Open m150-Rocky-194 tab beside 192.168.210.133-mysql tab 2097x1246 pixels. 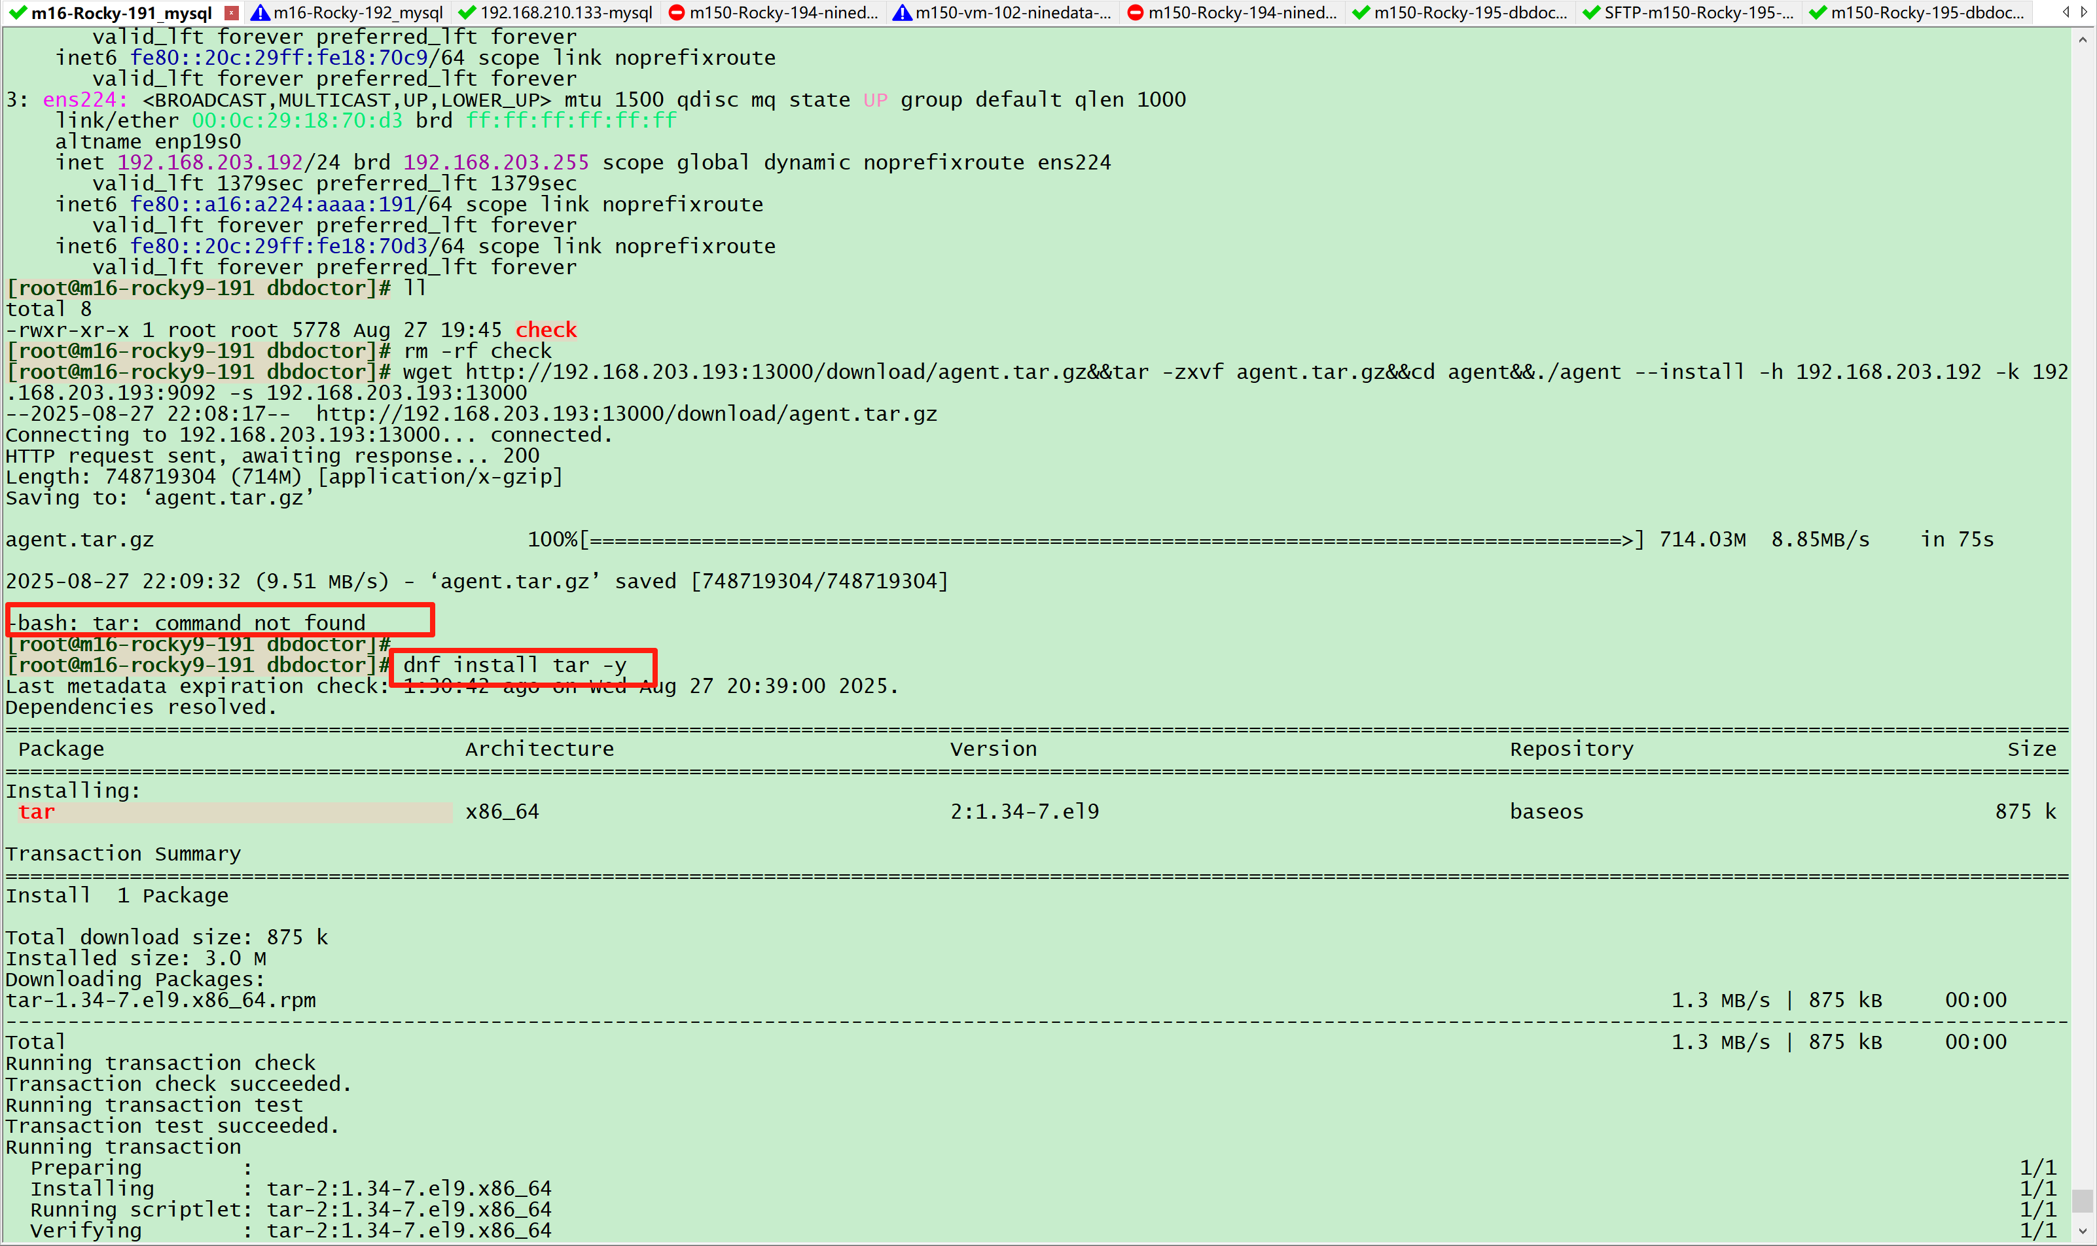tap(773, 12)
